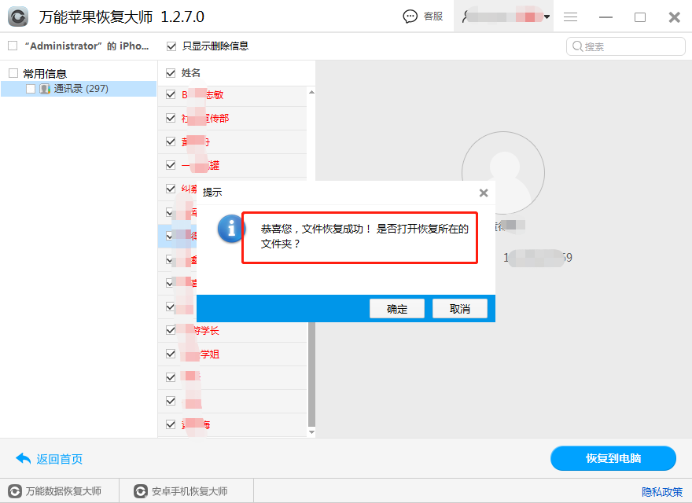Screen dimensions: 692x503
Task: Click the 姓名 column header
Action: (x=191, y=73)
